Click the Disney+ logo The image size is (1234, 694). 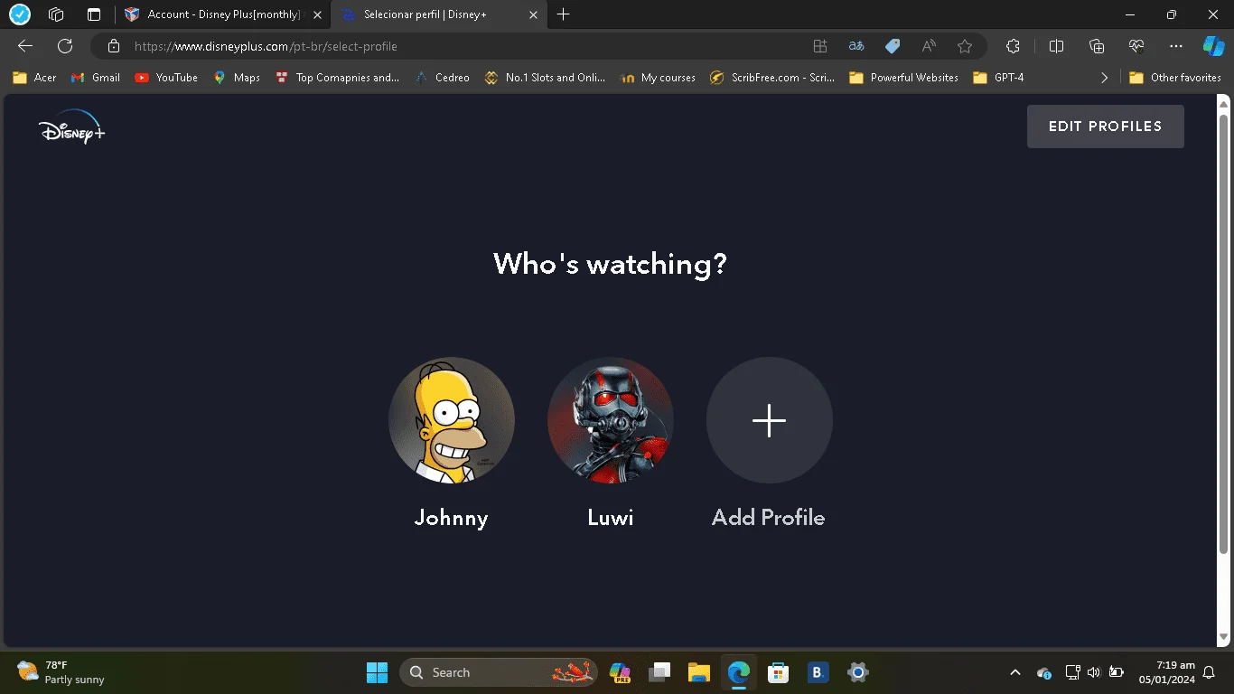(x=72, y=127)
